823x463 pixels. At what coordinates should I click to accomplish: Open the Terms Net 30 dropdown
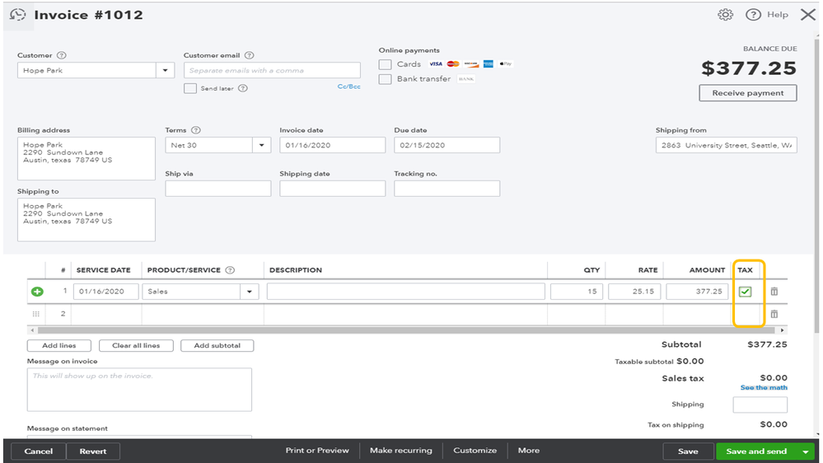(261, 146)
